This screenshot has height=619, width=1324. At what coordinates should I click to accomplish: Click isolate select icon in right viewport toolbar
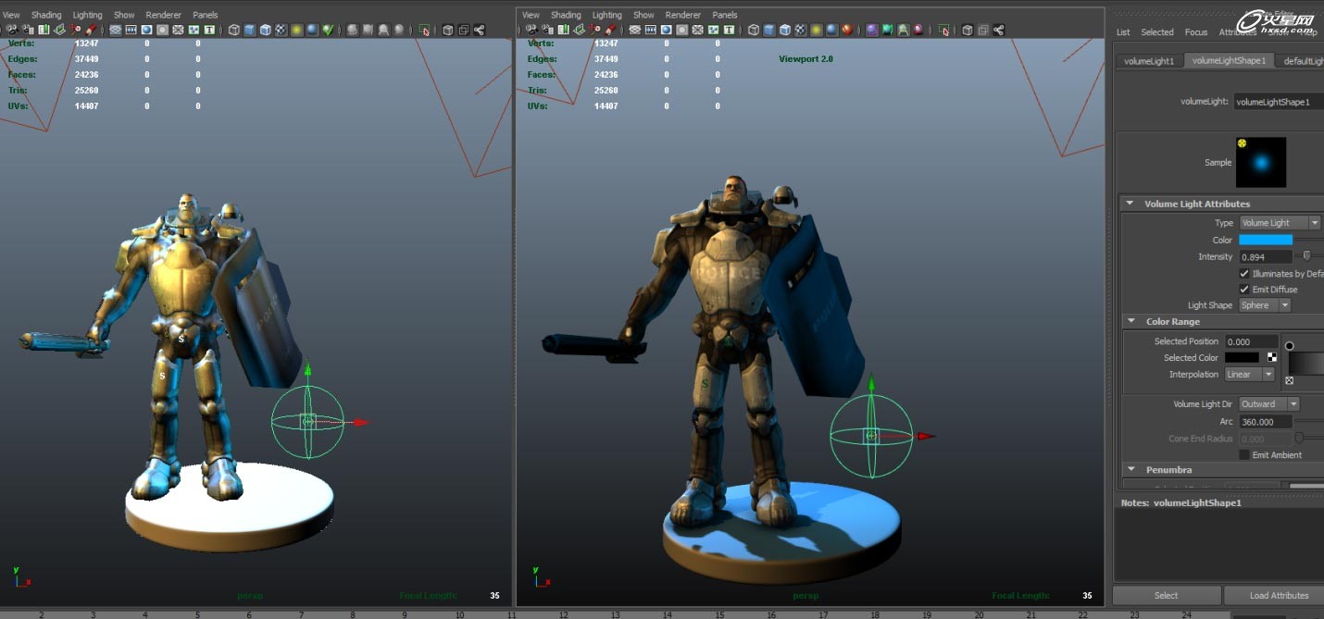[943, 30]
